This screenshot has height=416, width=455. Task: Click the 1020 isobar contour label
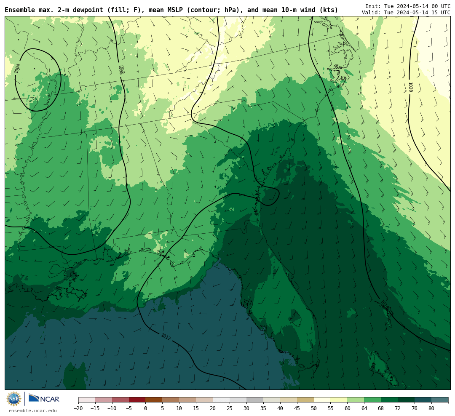coord(410,87)
